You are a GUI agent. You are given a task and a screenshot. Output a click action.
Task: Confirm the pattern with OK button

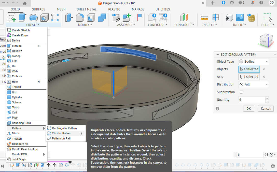click(x=248, y=108)
